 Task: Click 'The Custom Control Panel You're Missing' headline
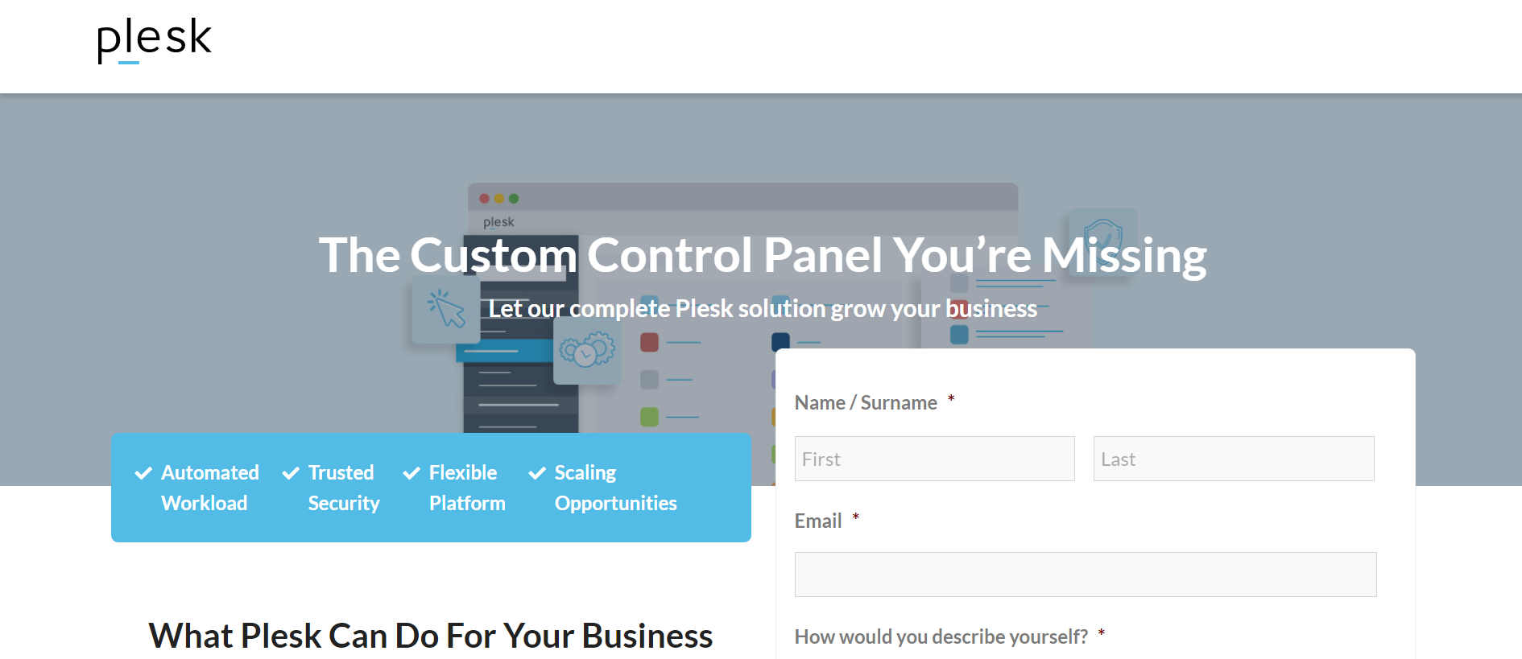coord(763,256)
